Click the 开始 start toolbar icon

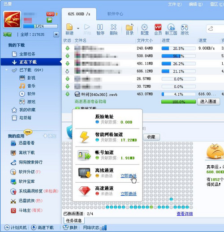(87, 29)
